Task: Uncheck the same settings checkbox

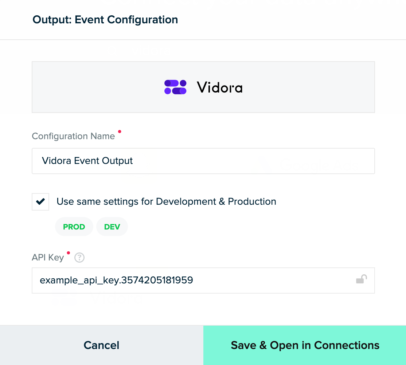Action: point(40,201)
